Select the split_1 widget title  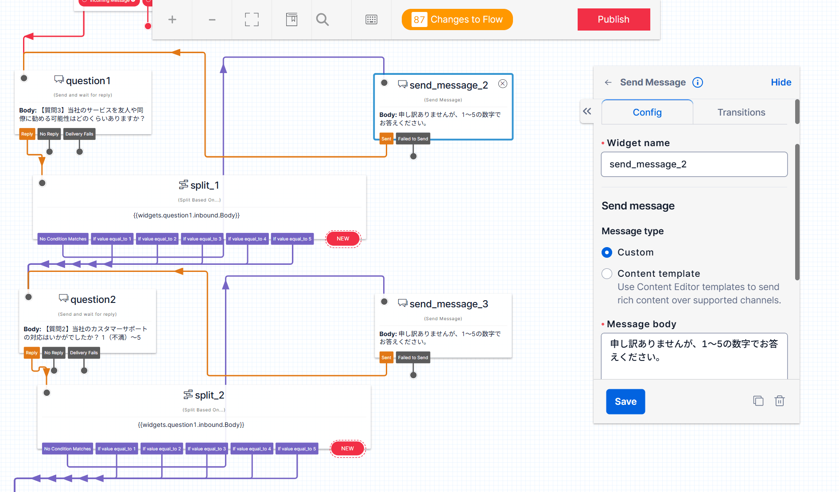[205, 185]
